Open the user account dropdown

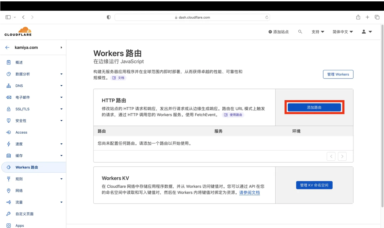pos(367,32)
